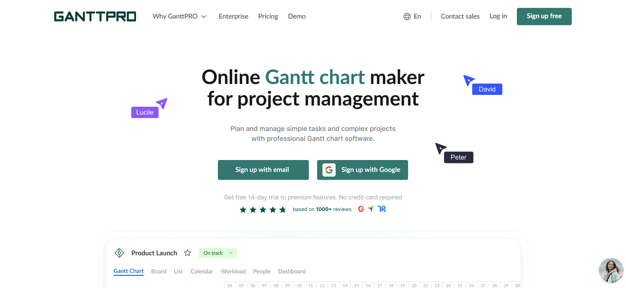The width and height of the screenshot is (626, 288).
Task: Click the G2 reviews icon
Action: click(x=361, y=209)
